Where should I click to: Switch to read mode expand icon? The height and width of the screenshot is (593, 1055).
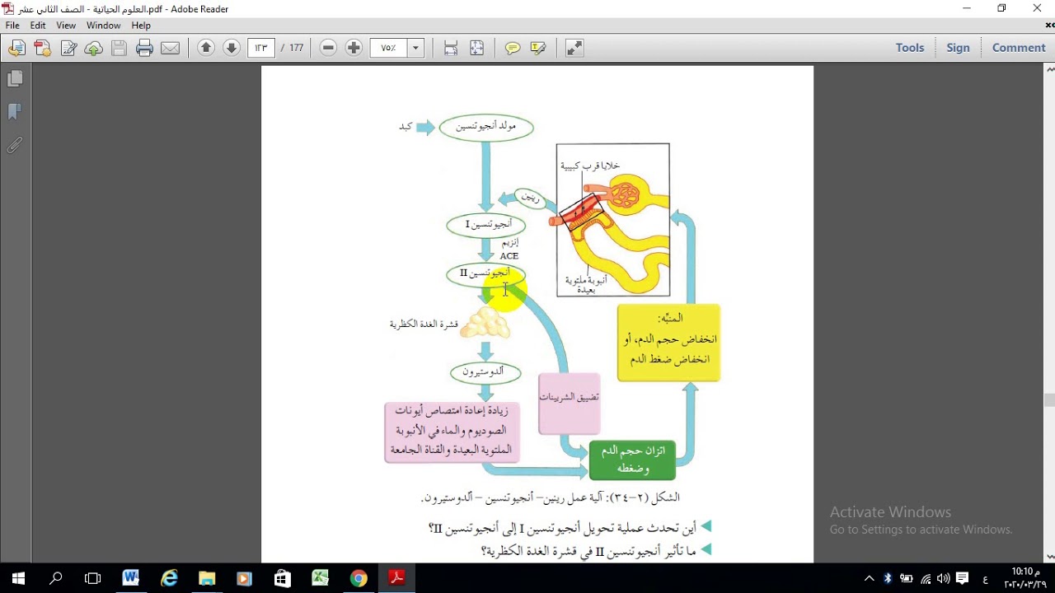tap(574, 48)
